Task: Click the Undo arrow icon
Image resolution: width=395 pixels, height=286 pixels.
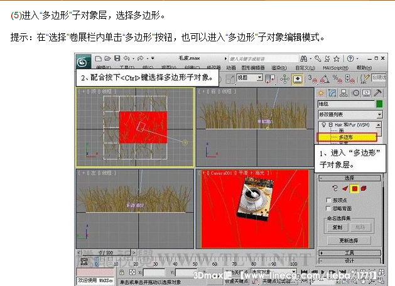Action: point(127,58)
